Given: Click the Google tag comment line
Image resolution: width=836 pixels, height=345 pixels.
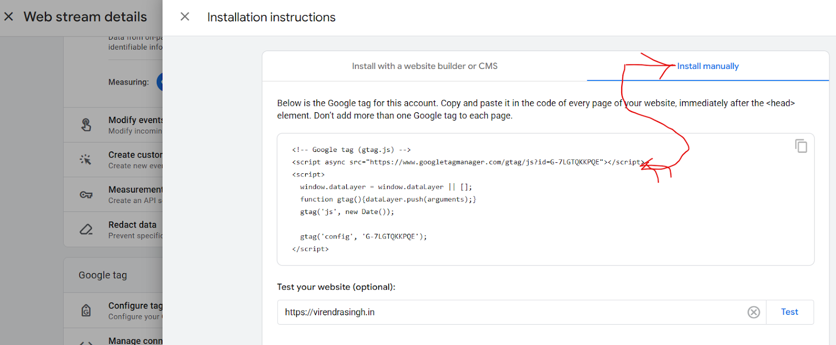Looking at the screenshot, I should tap(352, 150).
